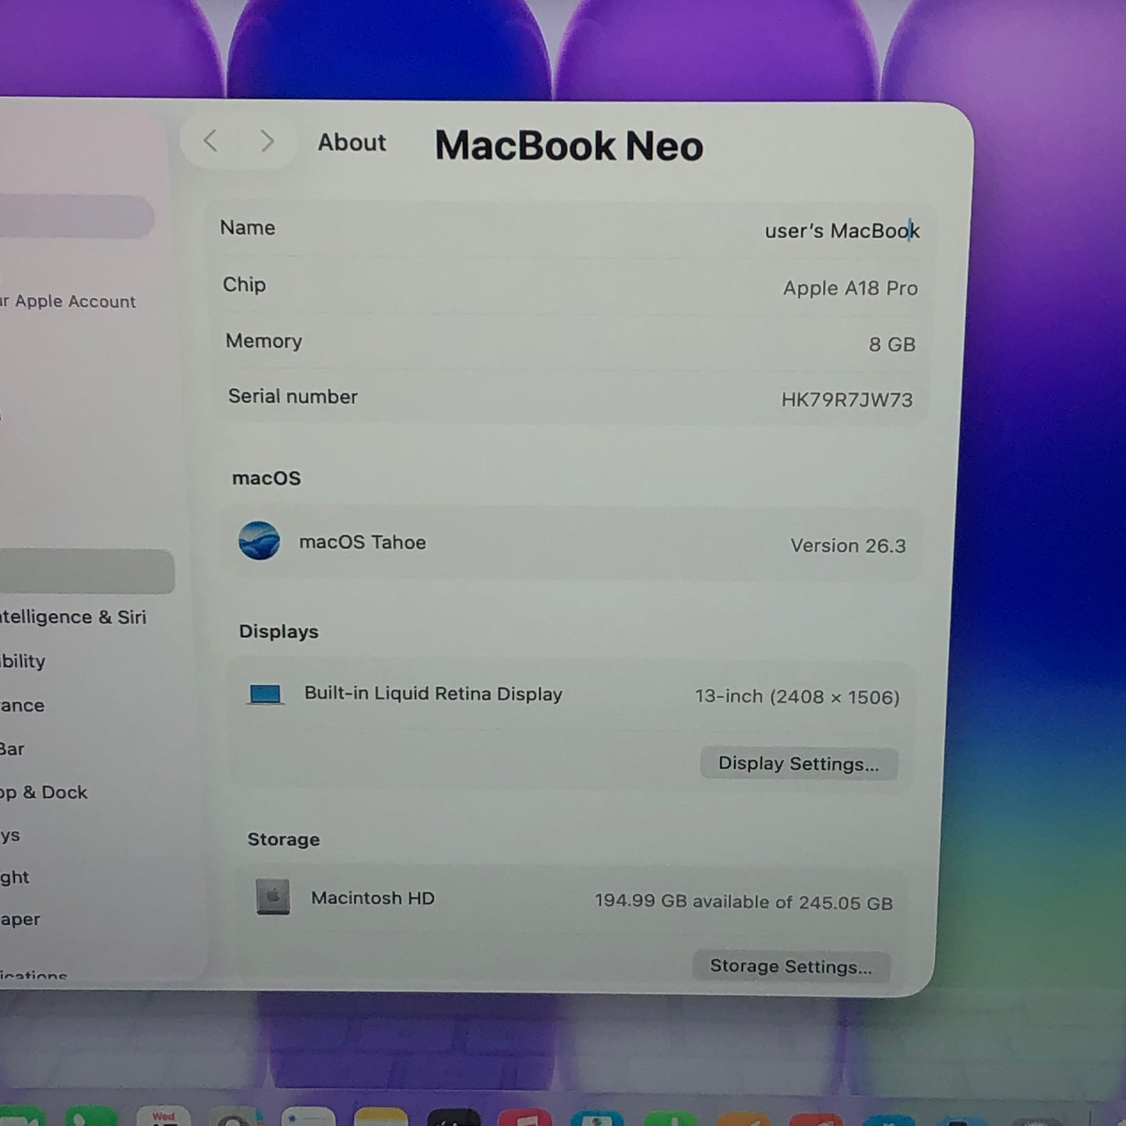Click the built-in display laptop icon
Screen dimensions: 1126x1126
click(265, 694)
